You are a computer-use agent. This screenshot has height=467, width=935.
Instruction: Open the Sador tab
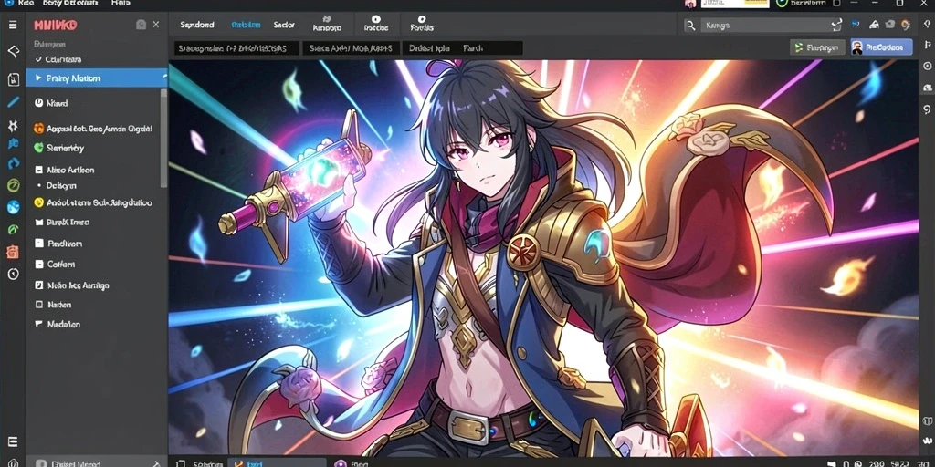[285, 25]
